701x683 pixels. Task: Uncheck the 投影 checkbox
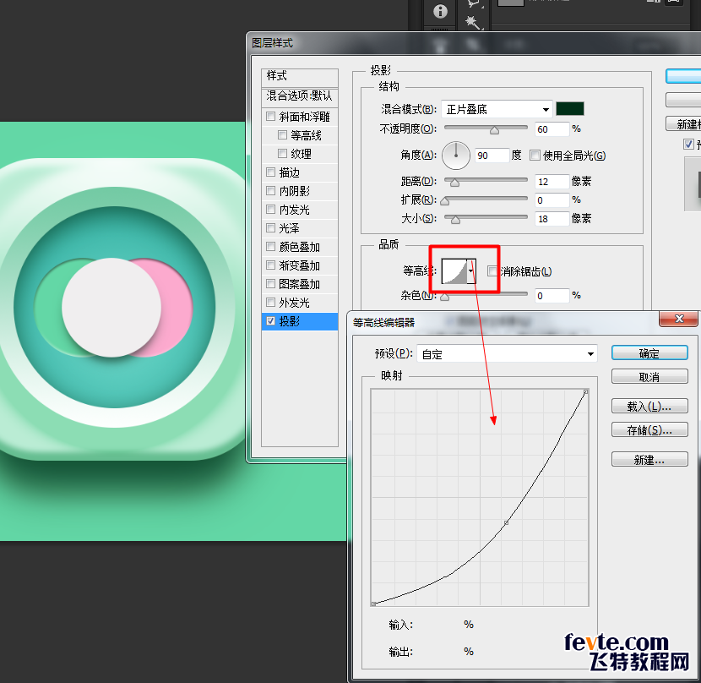click(x=270, y=320)
